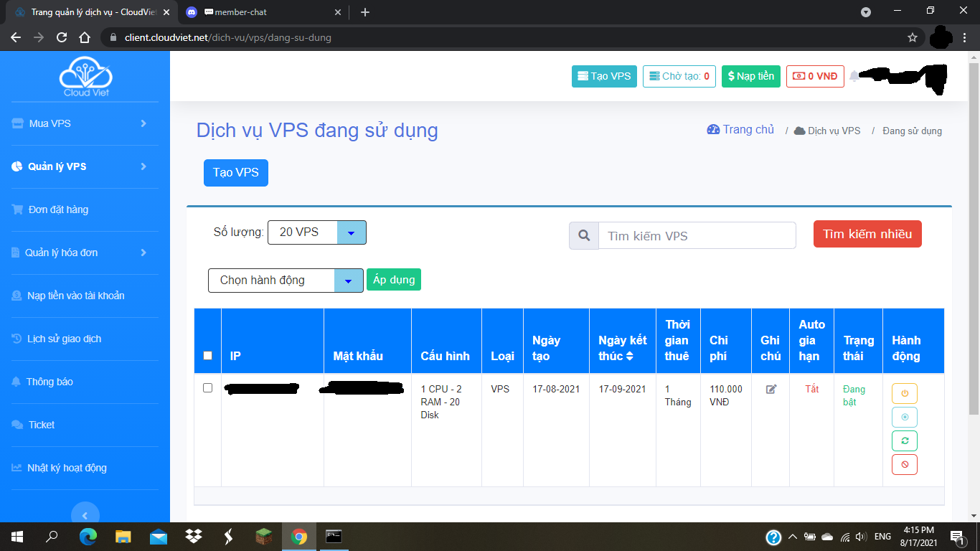Click the red Tắt auto-renew status
The height and width of the screenshot is (551, 980).
tap(812, 389)
